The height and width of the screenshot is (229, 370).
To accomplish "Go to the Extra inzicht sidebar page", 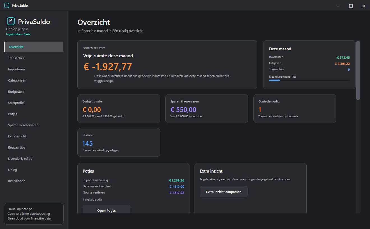I will click(x=34, y=136).
